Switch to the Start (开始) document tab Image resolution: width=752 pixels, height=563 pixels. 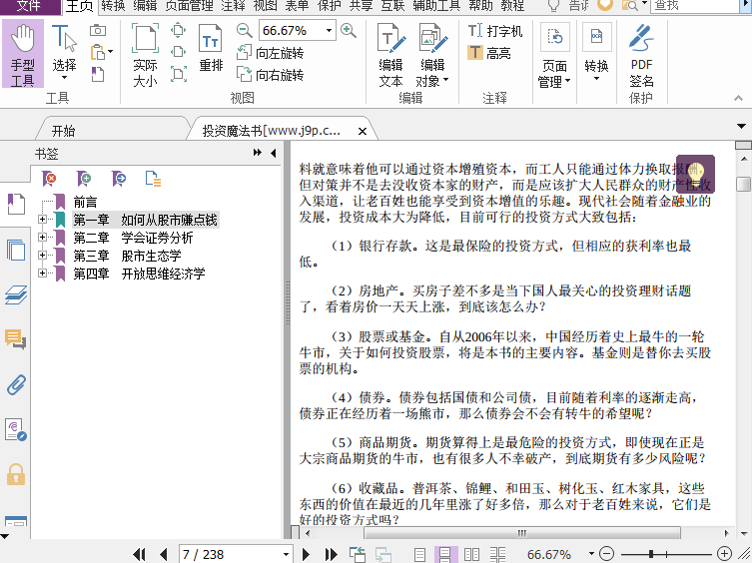coord(63,131)
